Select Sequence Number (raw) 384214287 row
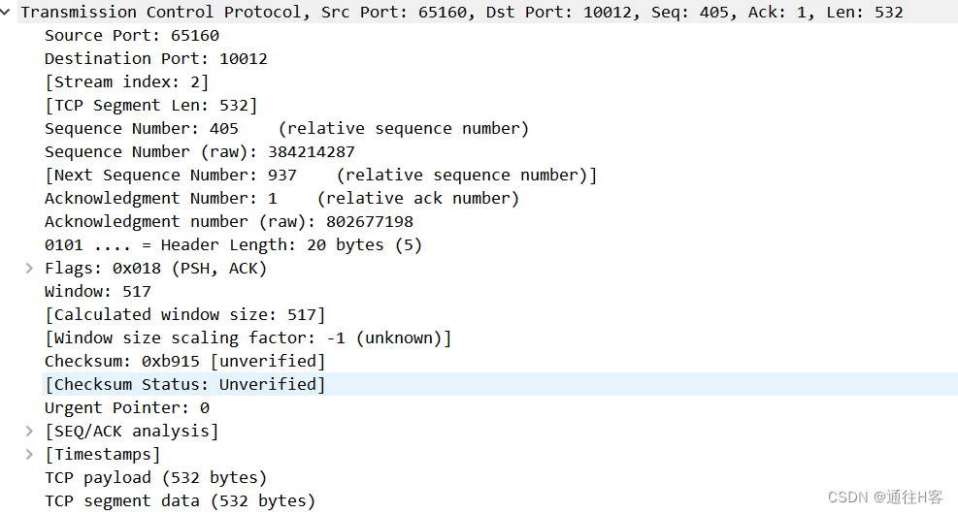The width and height of the screenshot is (958, 514). (x=199, y=152)
